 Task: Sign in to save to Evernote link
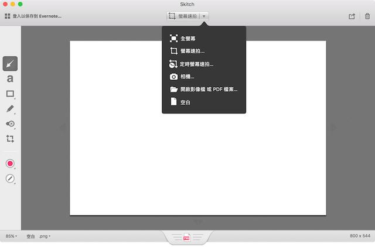click(37, 16)
